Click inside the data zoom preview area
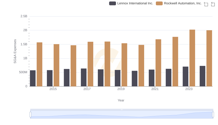This screenshot has height=125, width=218. point(122,115)
